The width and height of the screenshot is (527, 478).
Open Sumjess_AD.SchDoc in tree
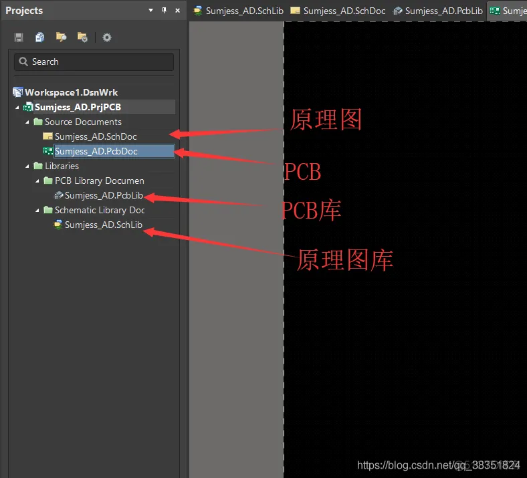pyautogui.click(x=96, y=137)
